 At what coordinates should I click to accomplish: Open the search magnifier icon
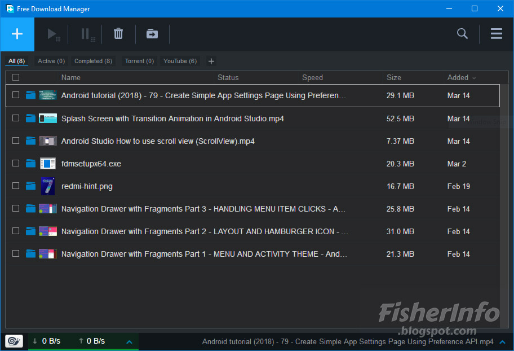click(462, 33)
